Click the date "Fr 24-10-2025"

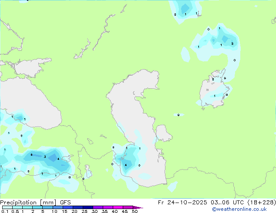[182, 203]
